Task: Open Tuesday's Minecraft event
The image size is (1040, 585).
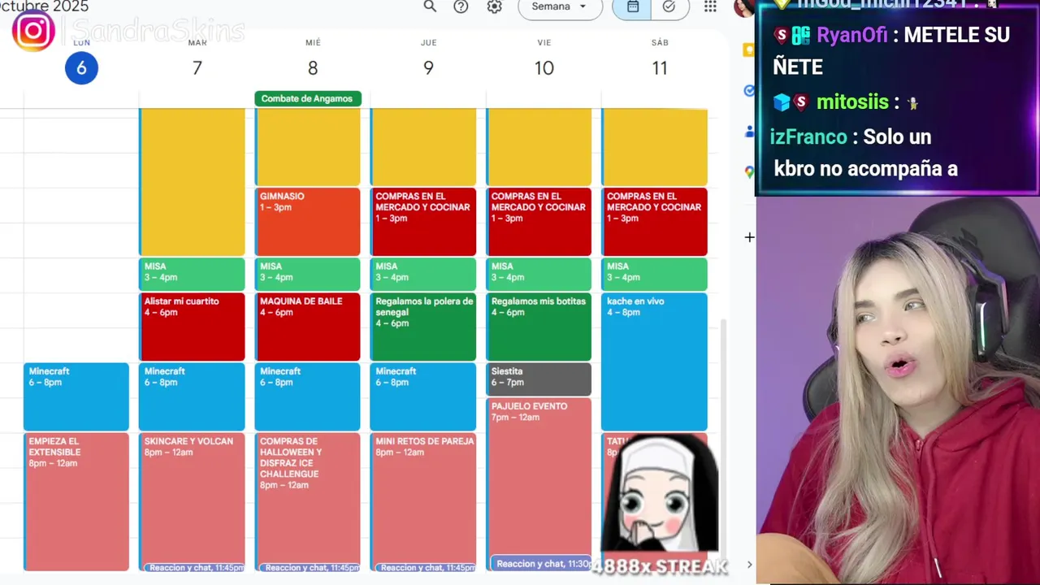Action: pyautogui.click(x=192, y=396)
